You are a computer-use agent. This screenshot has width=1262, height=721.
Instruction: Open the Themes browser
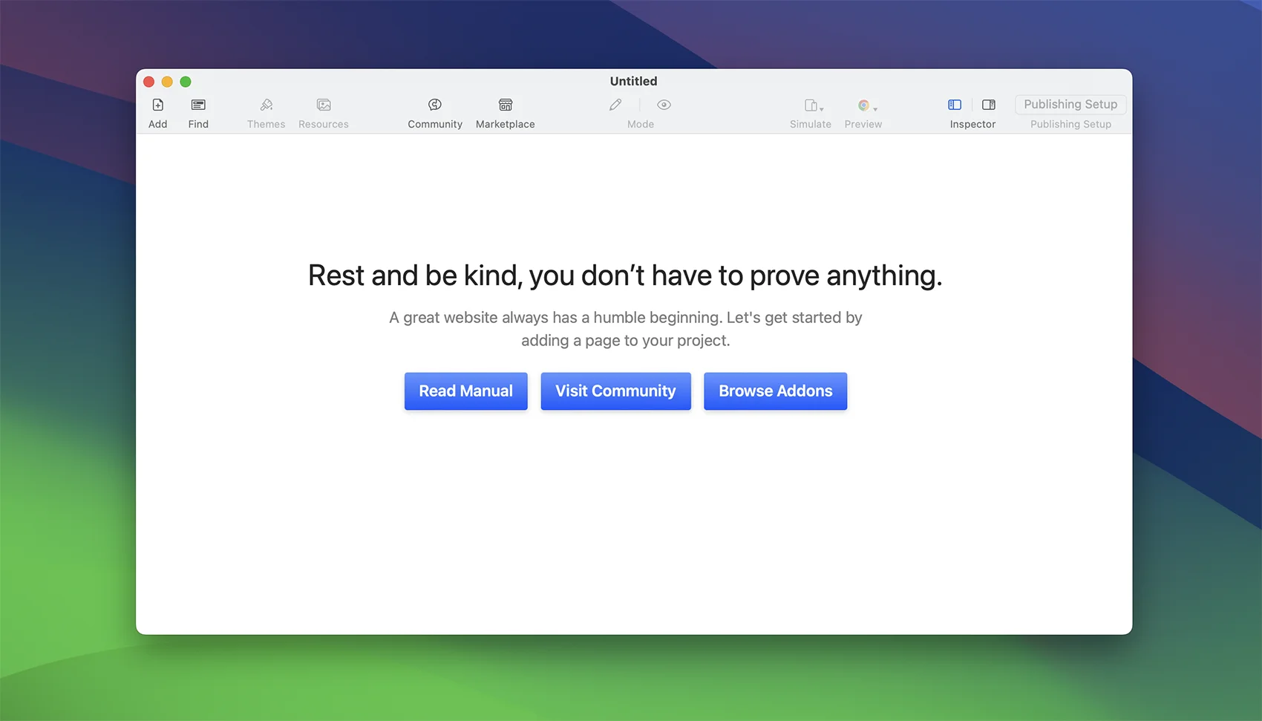click(267, 105)
